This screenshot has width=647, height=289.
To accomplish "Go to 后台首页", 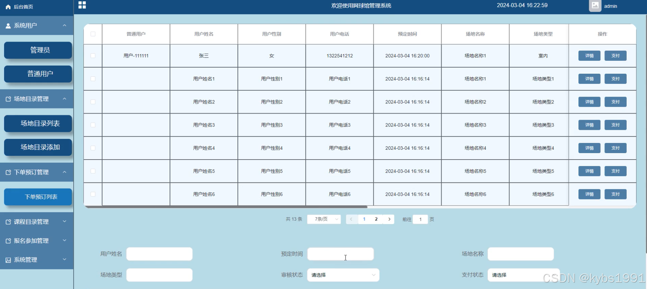I will point(23,7).
